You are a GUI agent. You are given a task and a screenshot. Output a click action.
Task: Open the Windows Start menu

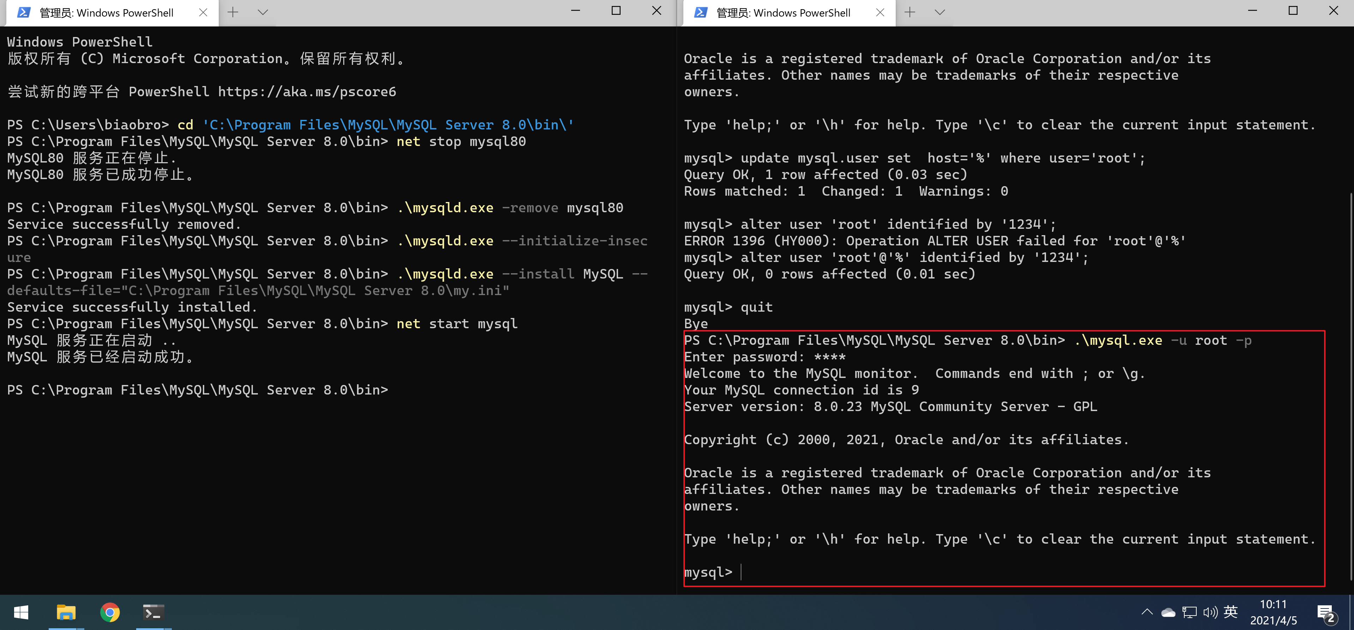21,613
